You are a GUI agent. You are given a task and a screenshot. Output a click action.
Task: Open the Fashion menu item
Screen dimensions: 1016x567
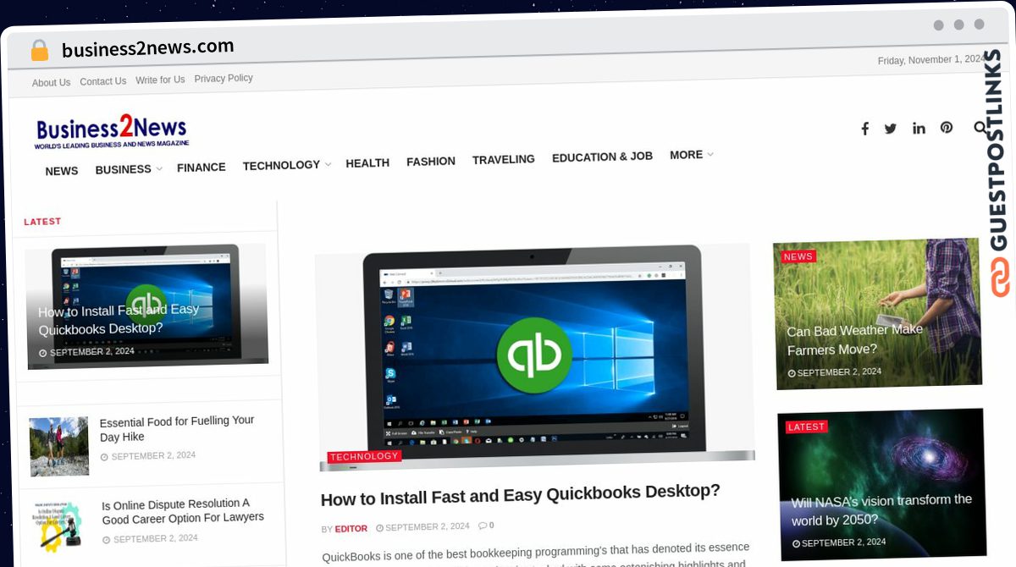click(431, 161)
